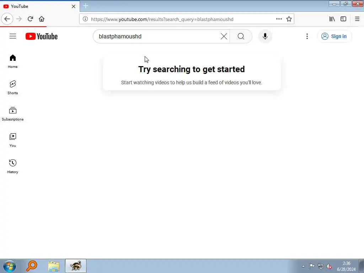Clear the search box with the X
The image size is (364, 273).
click(224, 36)
